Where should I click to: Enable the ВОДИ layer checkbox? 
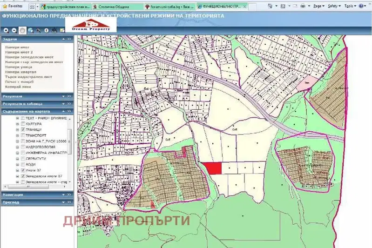[x=23, y=164]
